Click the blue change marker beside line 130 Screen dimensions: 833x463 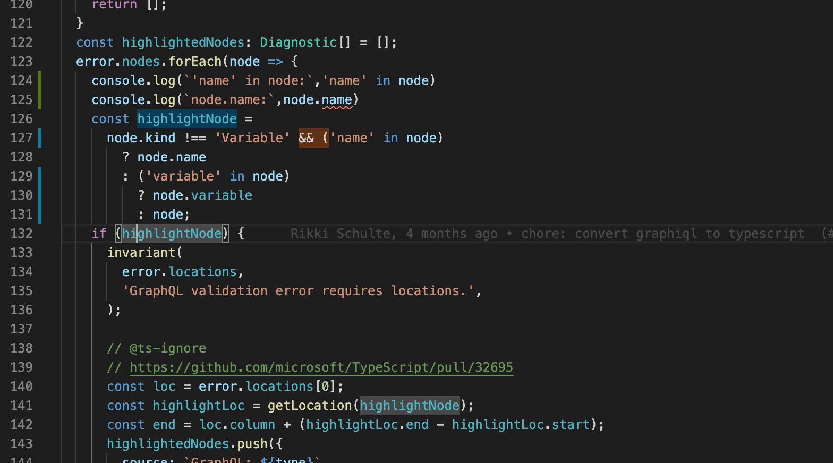[x=40, y=195]
